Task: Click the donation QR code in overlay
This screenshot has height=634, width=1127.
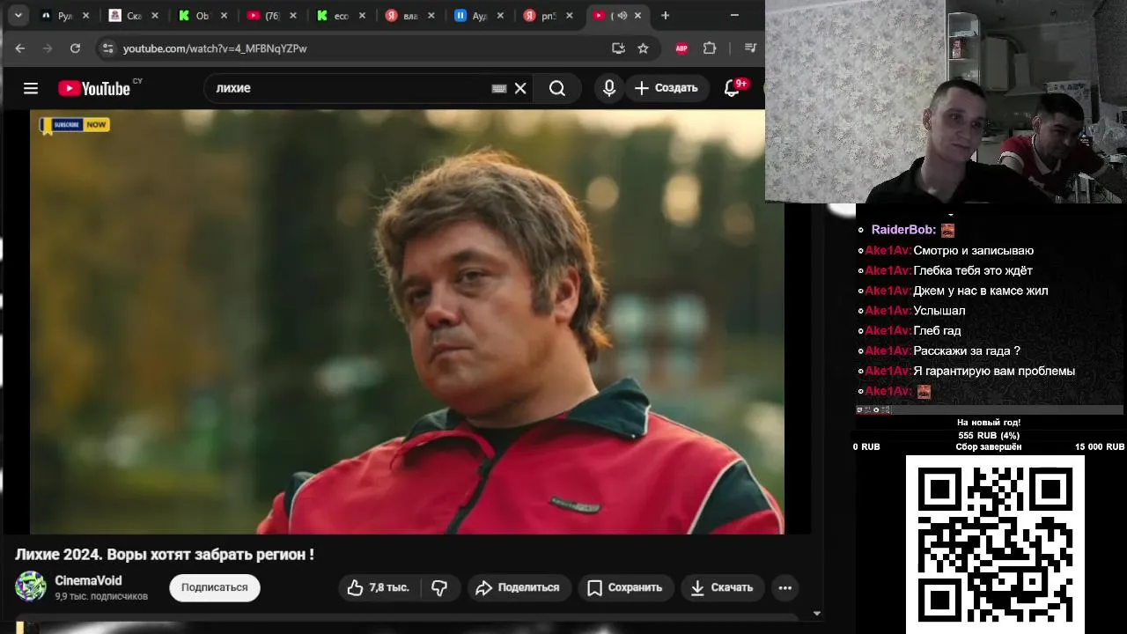Action: pos(995,544)
